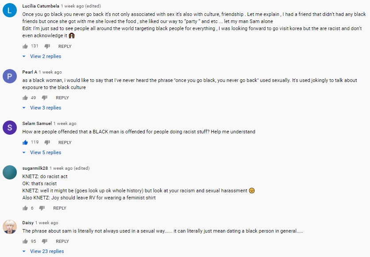Remove the like on Selam Samuel's comment

25,142
